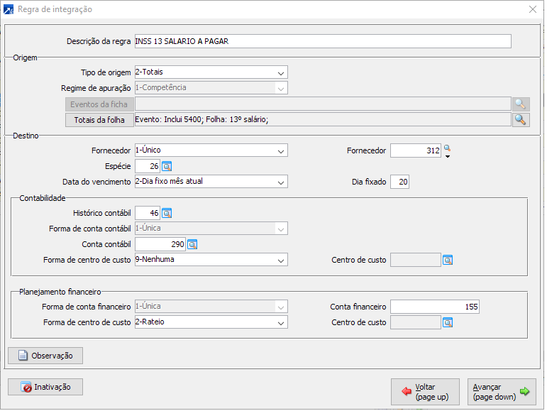Click the Descrição da regra text field
The image size is (547, 411).
pos(323,41)
